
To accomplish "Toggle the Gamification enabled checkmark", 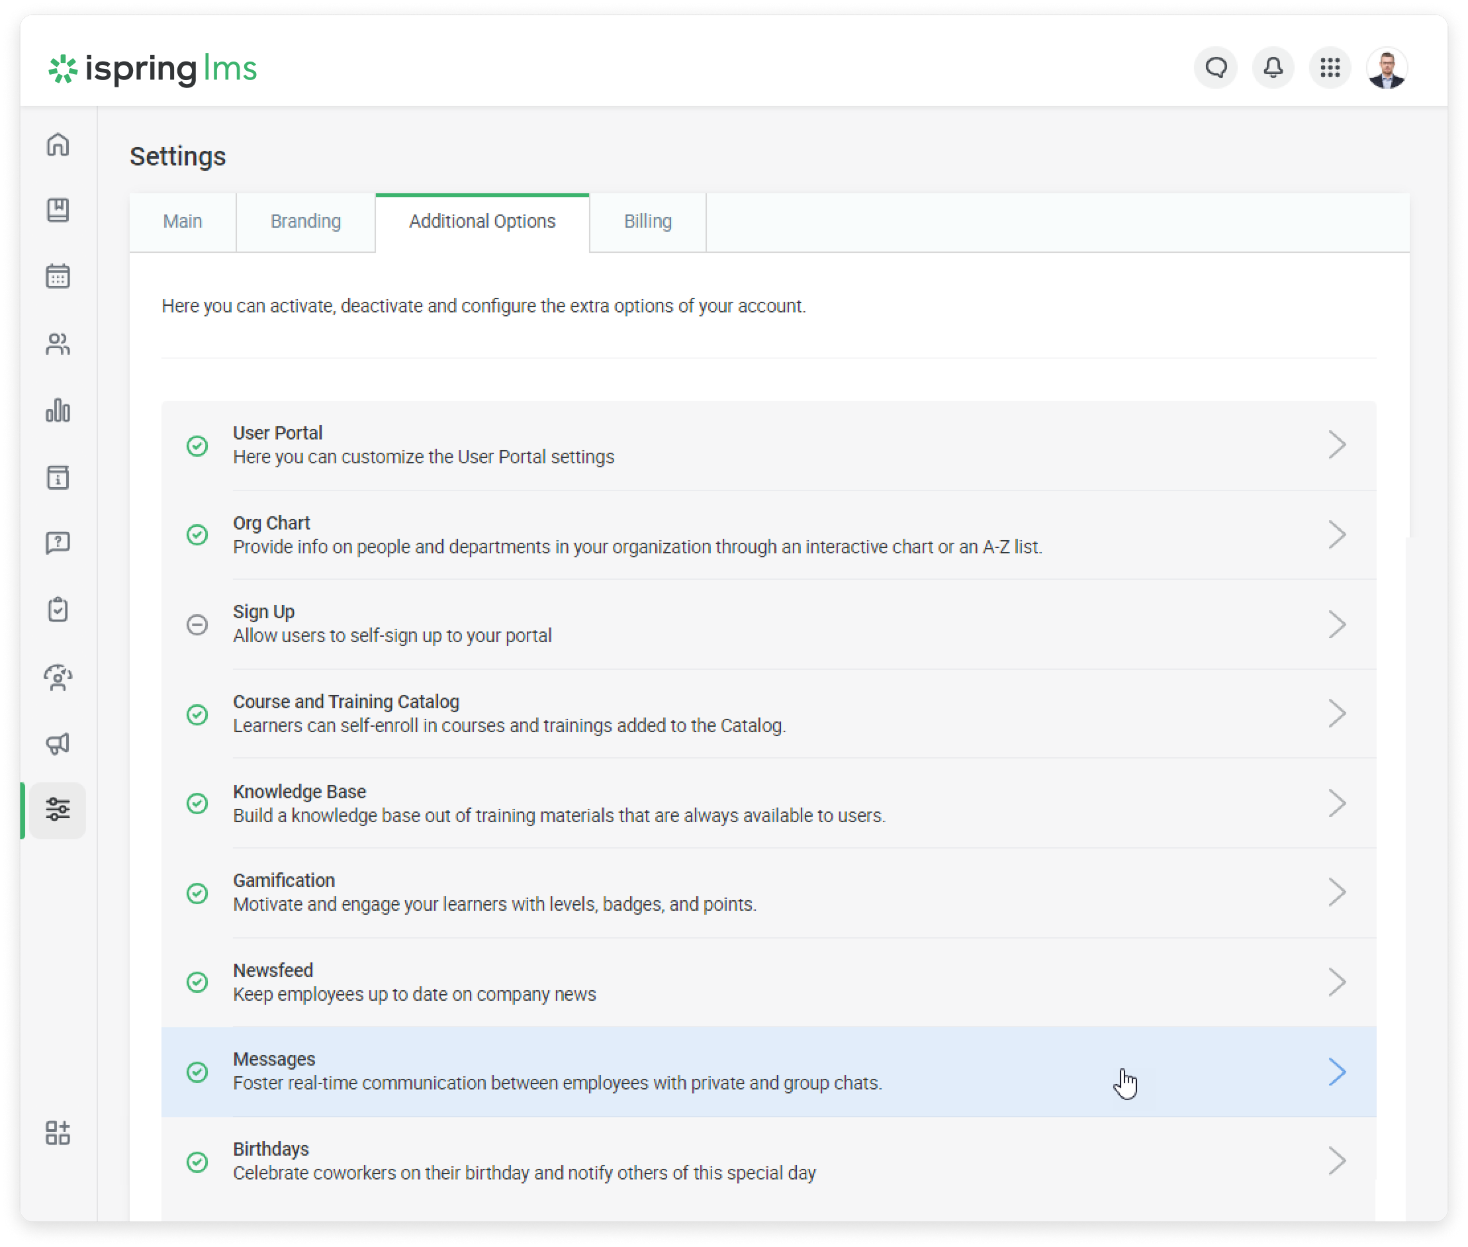I will (x=197, y=893).
